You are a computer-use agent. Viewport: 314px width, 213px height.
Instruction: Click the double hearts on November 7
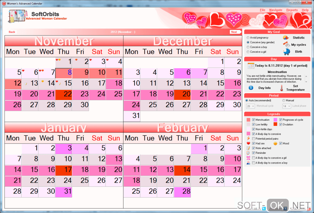pos(41,70)
